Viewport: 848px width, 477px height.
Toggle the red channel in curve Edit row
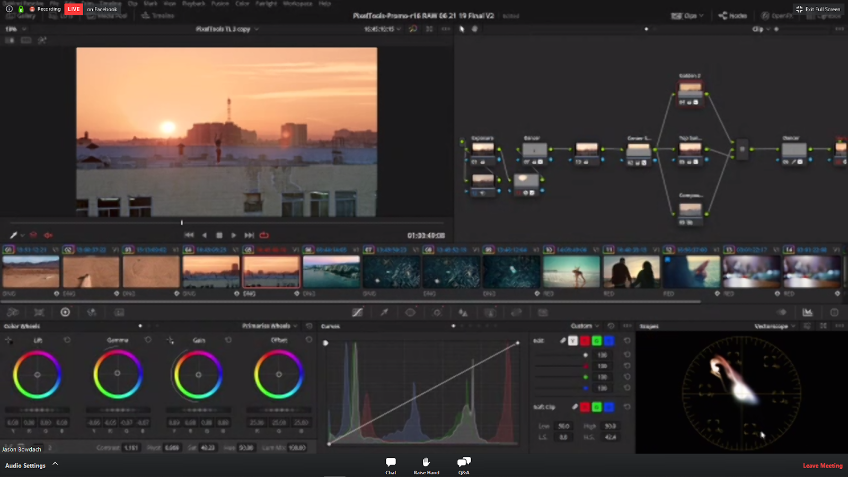[585, 341]
